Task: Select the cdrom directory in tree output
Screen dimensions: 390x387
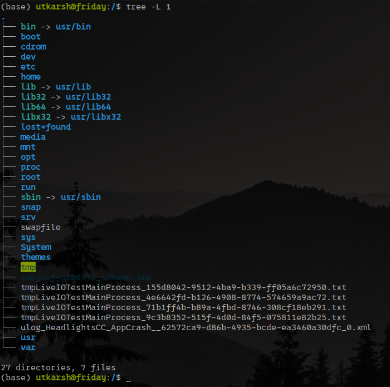Action: (33, 47)
